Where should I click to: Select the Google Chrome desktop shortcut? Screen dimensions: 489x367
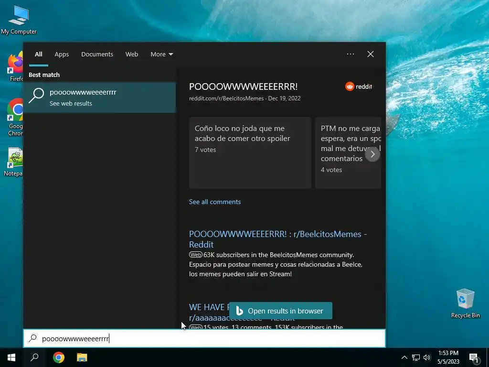(x=15, y=117)
